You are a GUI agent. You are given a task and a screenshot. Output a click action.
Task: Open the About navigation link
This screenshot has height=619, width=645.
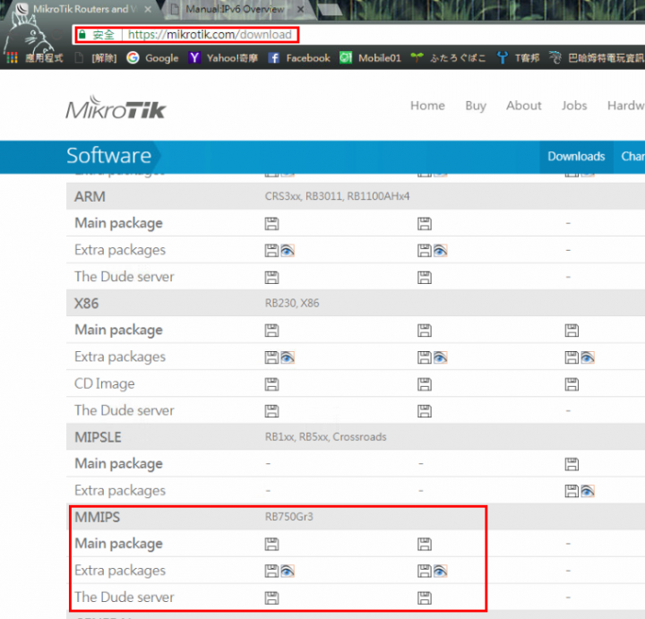click(x=524, y=106)
